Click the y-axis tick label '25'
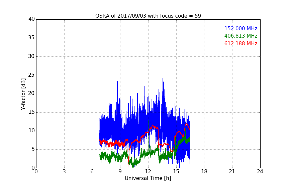 (x=31, y=75)
